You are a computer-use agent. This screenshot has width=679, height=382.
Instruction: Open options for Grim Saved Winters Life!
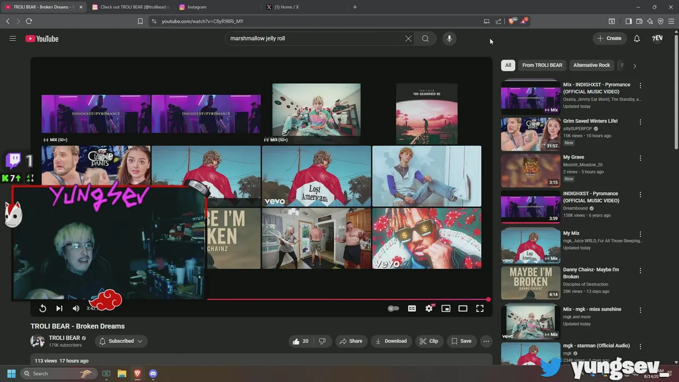pos(640,122)
